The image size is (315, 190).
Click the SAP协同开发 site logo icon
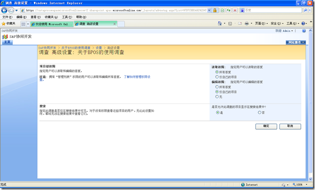pos(5,36)
